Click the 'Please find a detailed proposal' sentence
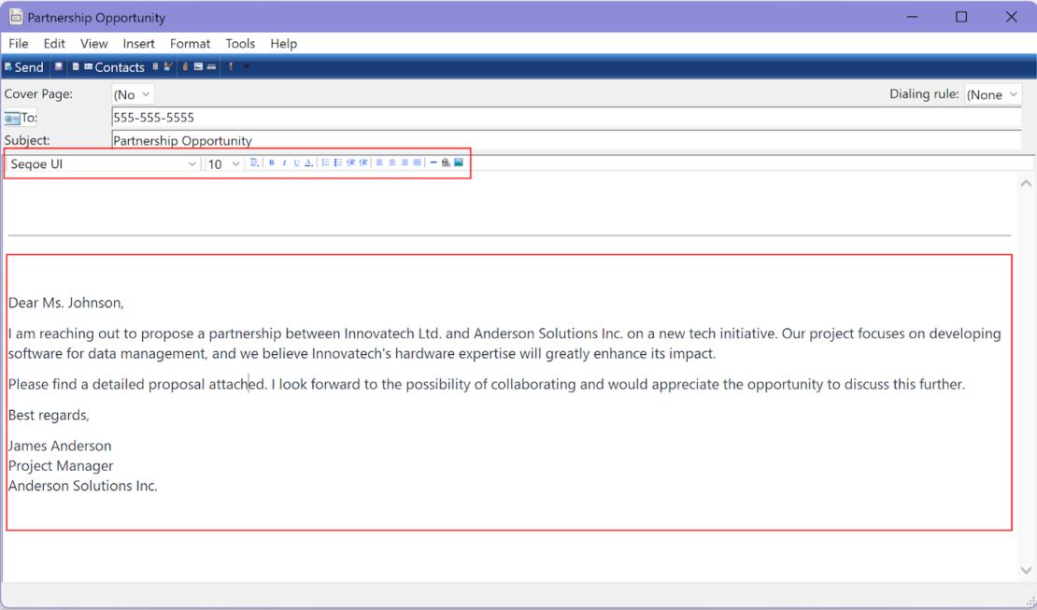 [138, 384]
